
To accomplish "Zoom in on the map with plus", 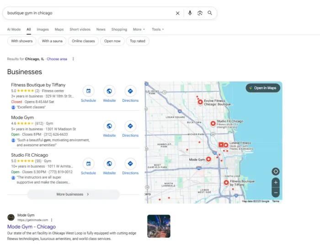I will (276, 183).
